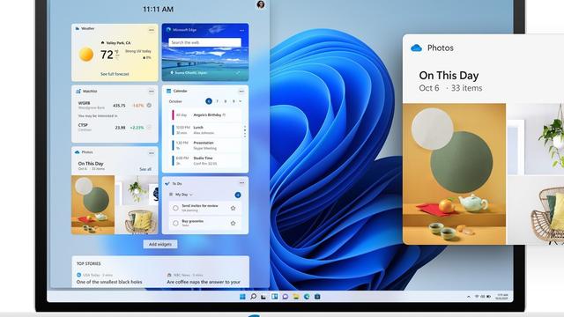This screenshot has height=317, width=564.
Task: Open the Chat taskbar icon
Action: pos(286,297)
